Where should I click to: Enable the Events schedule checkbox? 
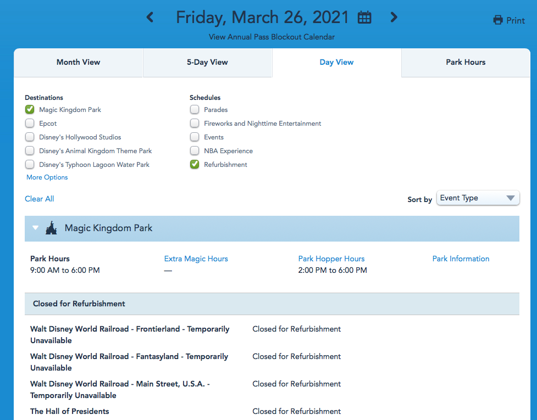point(195,137)
